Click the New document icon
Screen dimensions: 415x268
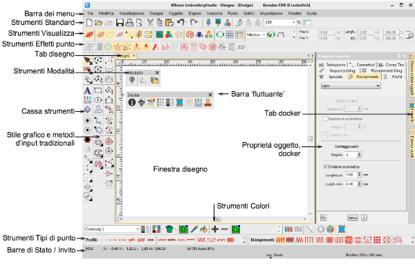point(89,23)
